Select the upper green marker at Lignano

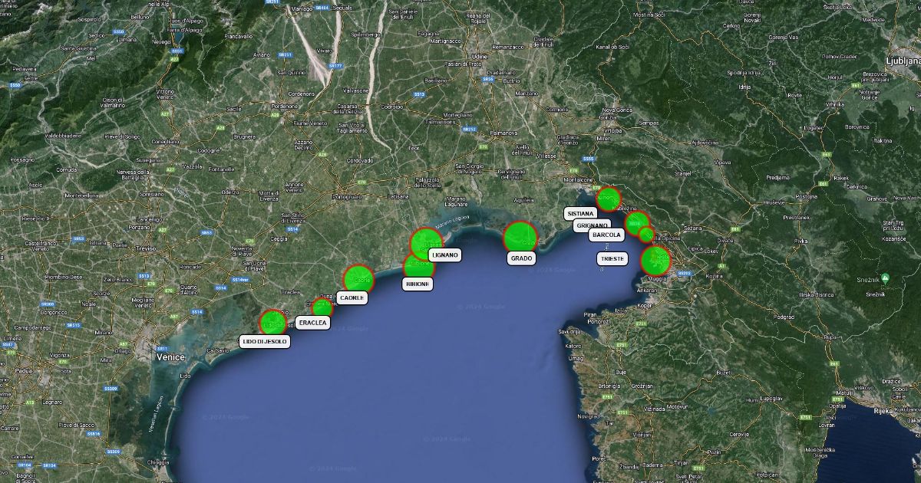click(x=424, y=242)
